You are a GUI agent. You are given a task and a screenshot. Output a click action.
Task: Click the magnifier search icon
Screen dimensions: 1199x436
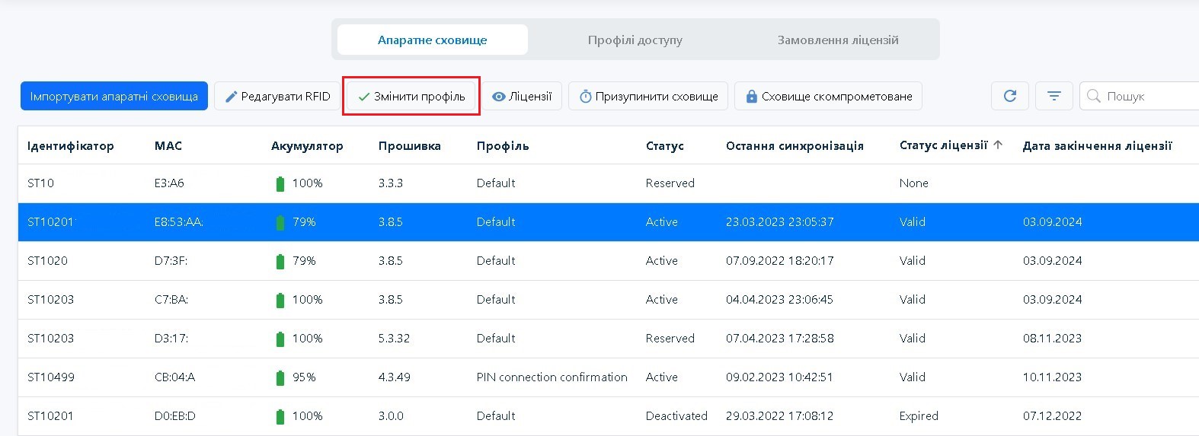[x=1094, y=96]
